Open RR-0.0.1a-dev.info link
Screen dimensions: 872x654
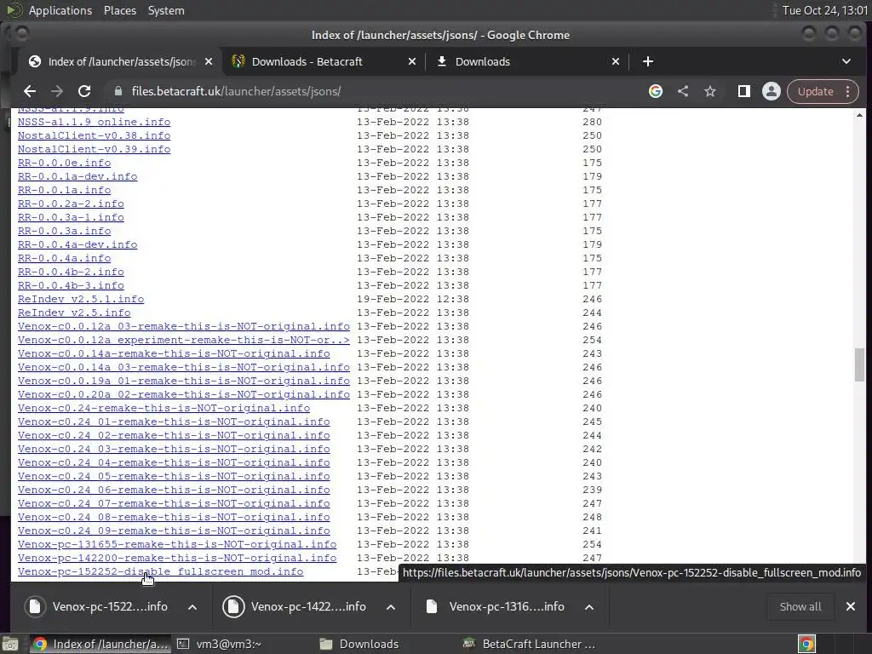(x=77, y=176)
